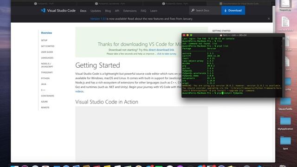Open the AZURE sidebar section
297x167 pixels.
click(x=45, y=102)
